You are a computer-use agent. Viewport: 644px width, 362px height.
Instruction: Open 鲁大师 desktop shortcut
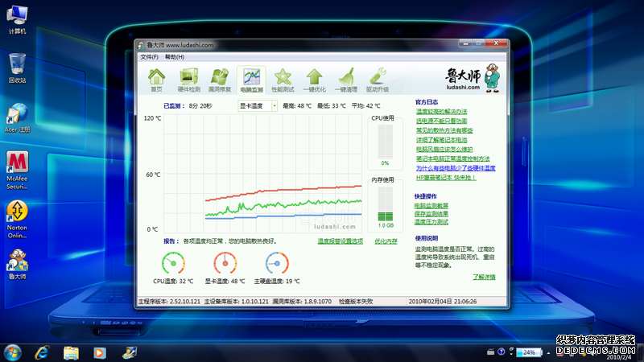click(17, 264)
